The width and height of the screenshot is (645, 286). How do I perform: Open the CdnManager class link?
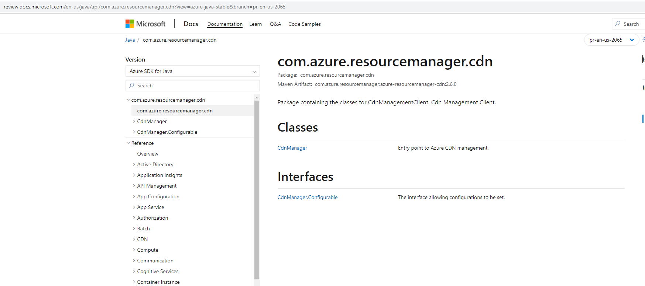click(292, 148)
